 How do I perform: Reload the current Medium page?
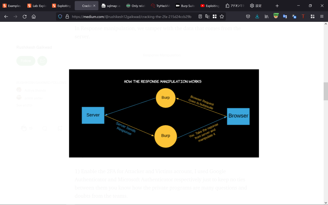point(25,16)
